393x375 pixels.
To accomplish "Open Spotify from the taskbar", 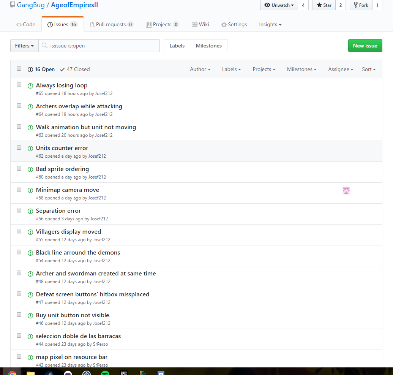I will pyautogui.click(x=105, y=372).
